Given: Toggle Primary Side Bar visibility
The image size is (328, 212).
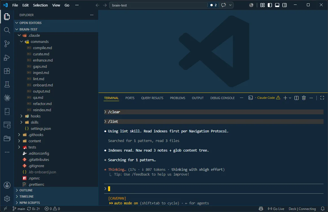Looking at the screenshot, I should click(x=270, y=5).
